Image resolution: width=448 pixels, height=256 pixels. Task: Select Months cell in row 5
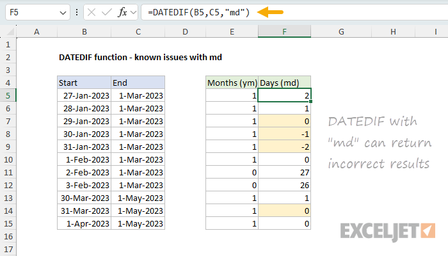232,95
